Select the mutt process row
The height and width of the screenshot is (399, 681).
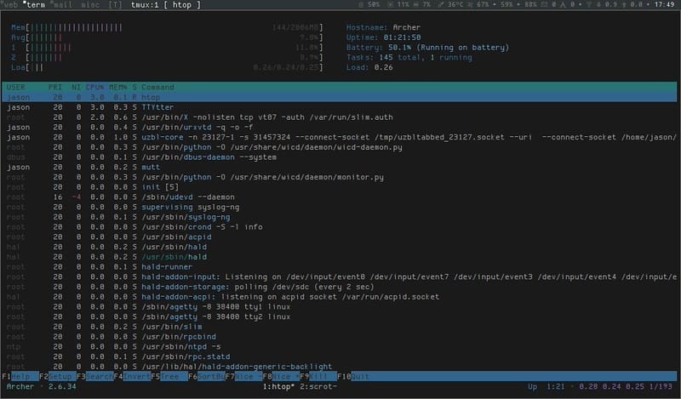(x=339, y=167)
